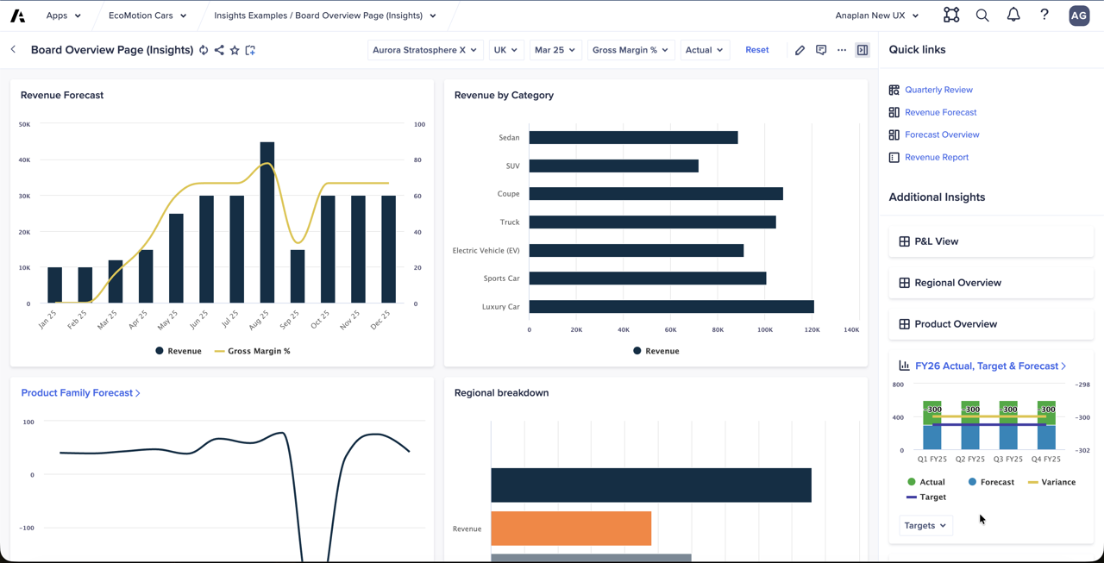Toggle the Variance legend item
The width and height of the screenshot is (1104, 563).
(1051, 482)
